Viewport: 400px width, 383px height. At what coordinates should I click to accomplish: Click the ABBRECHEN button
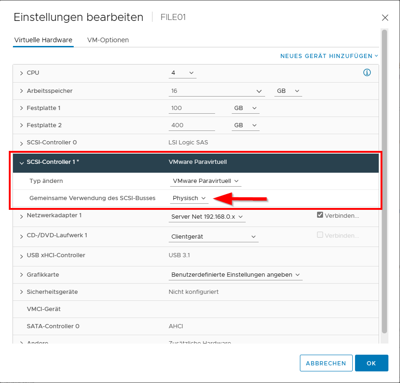326,363
